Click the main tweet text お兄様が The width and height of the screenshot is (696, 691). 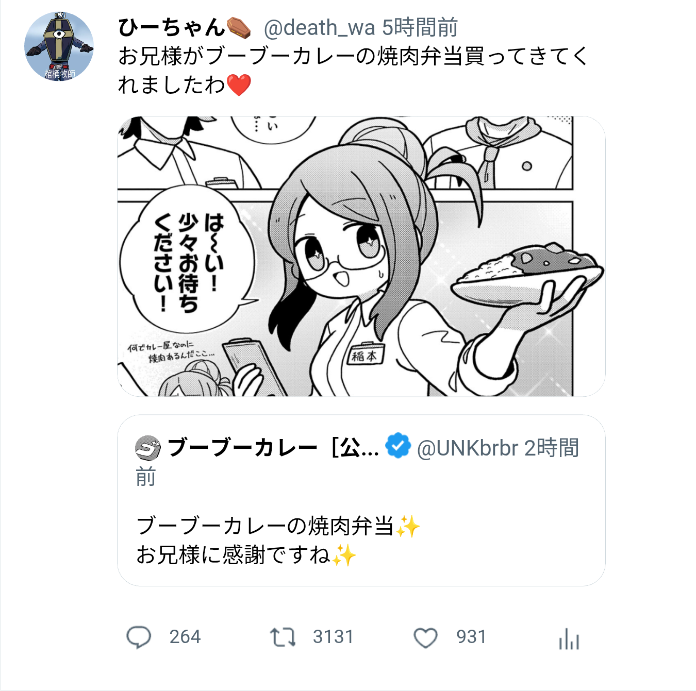pyautogui.click(x=353, y=71)
